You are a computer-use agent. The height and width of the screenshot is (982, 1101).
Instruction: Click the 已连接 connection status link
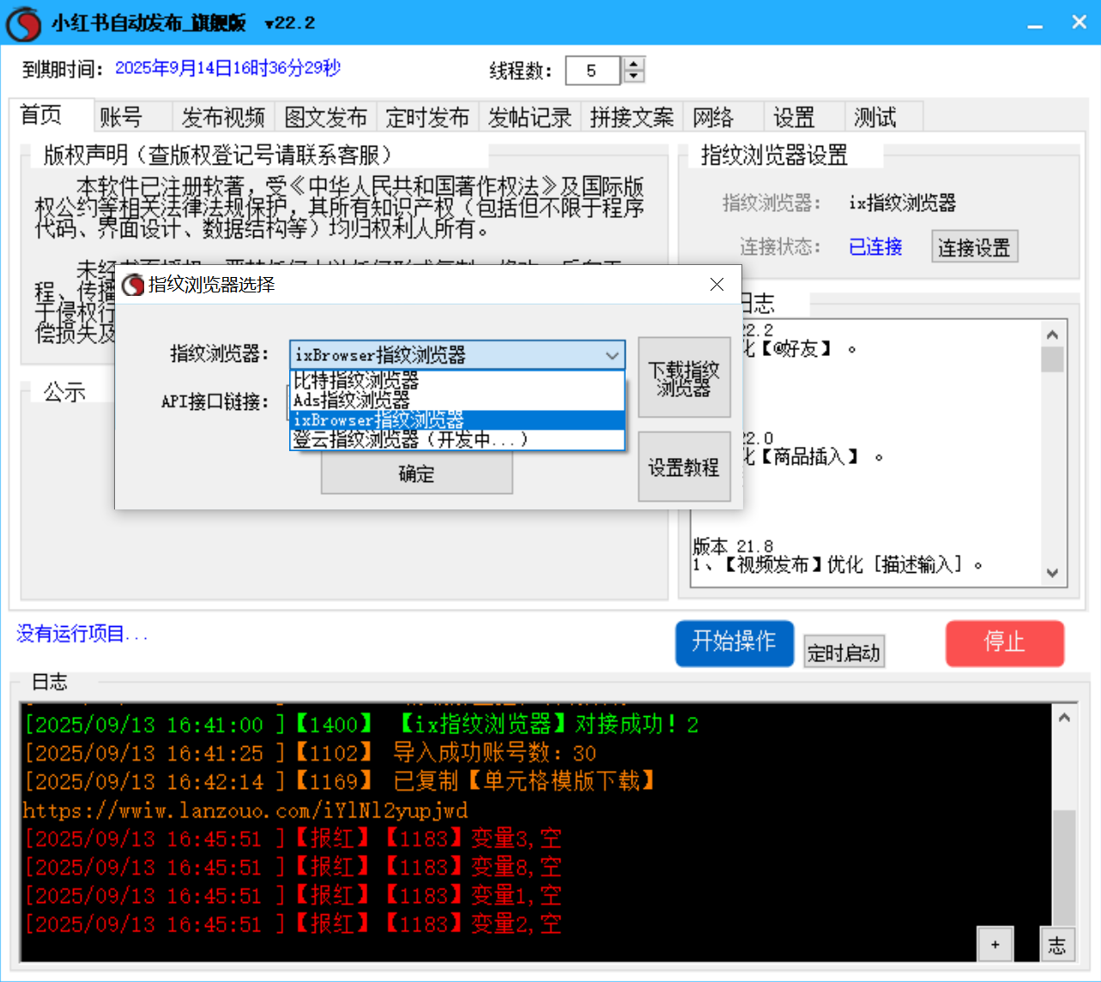(874, 247)
